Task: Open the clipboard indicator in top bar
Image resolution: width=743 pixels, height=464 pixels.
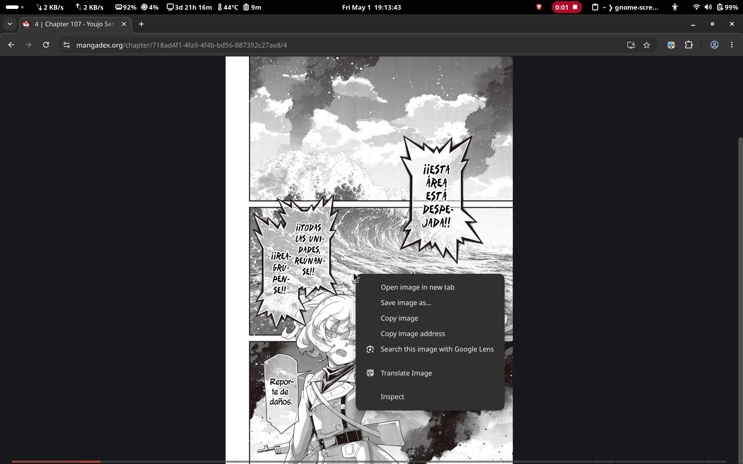Action: [595, 7]
